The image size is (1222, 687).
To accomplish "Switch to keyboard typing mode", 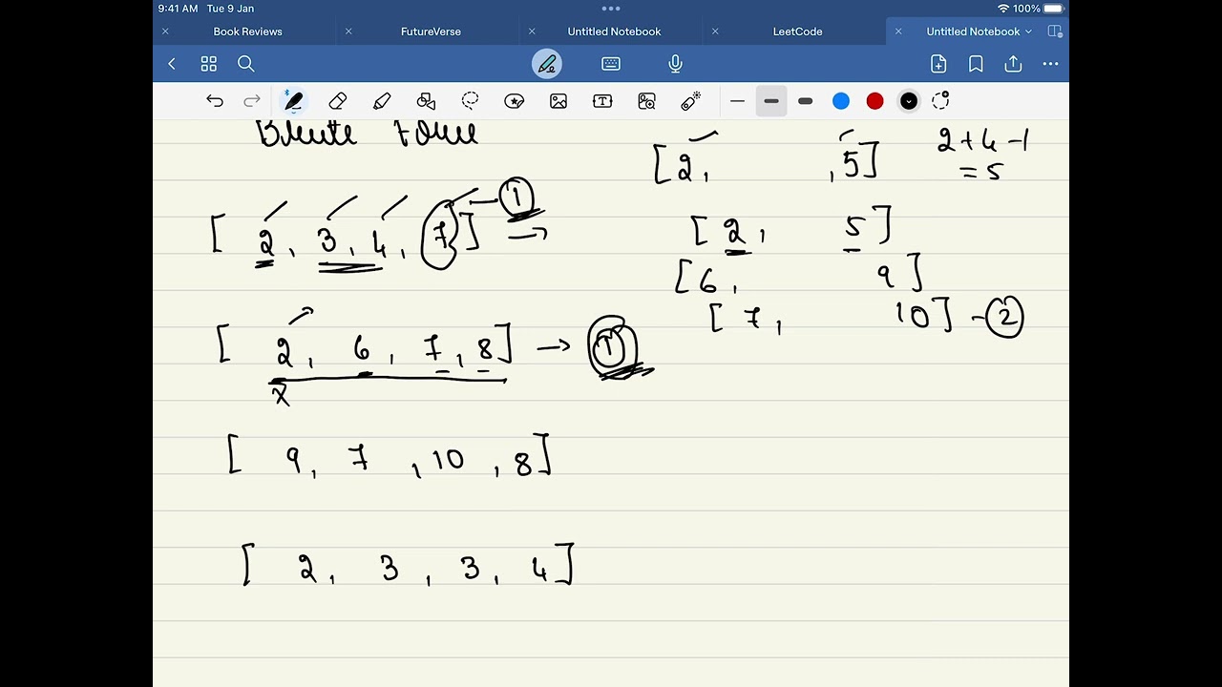I will point(611,64).
